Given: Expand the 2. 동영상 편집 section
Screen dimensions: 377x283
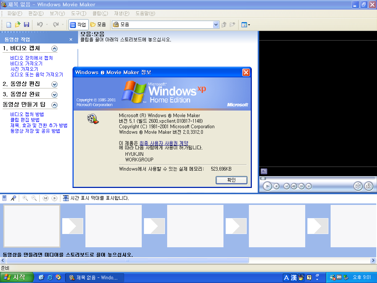Looking at the screenshot, I should point(54,84).
